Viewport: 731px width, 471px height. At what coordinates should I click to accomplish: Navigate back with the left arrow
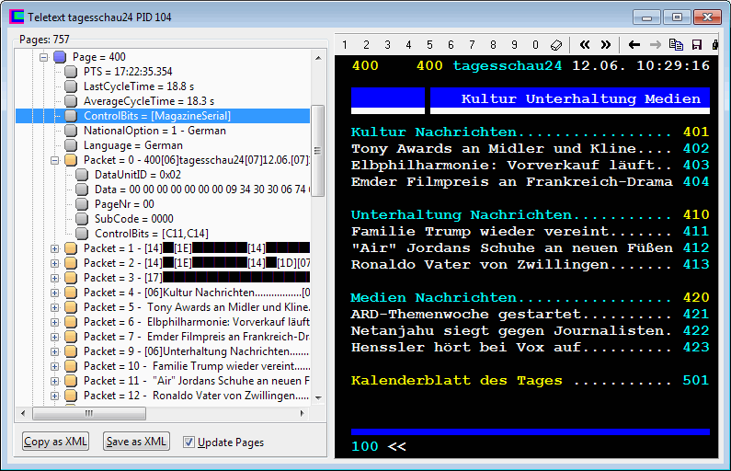click(x=634, y=44)
